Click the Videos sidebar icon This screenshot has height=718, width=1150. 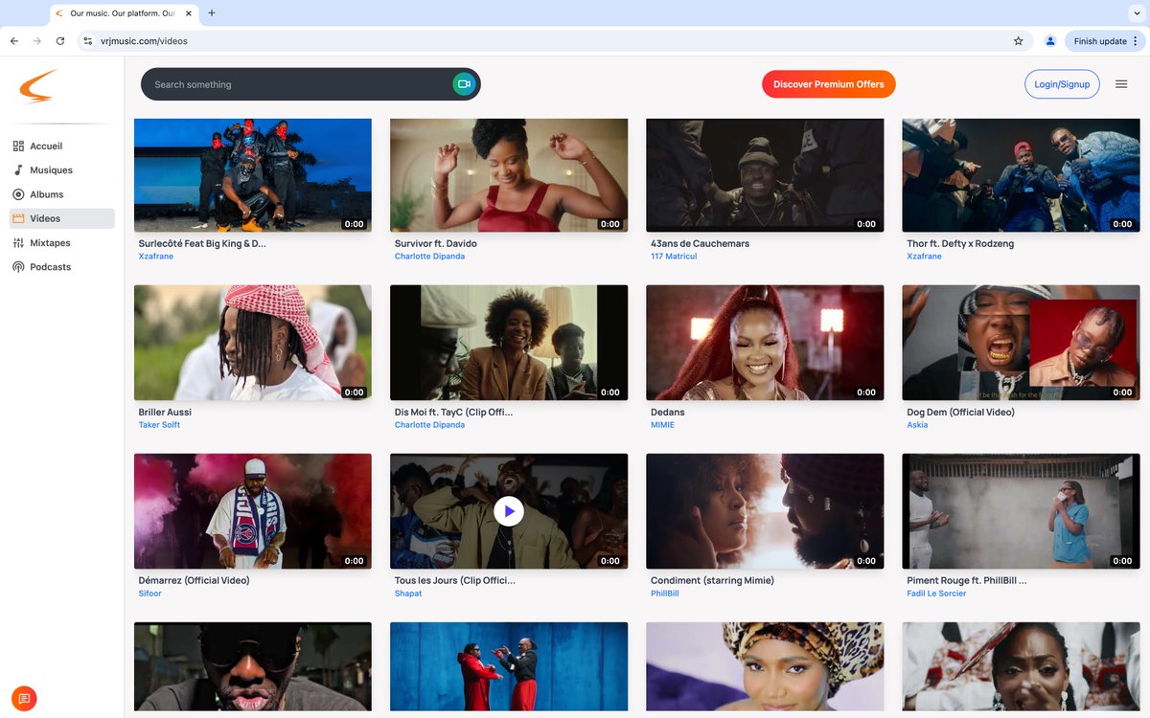[x=18, y=218]
